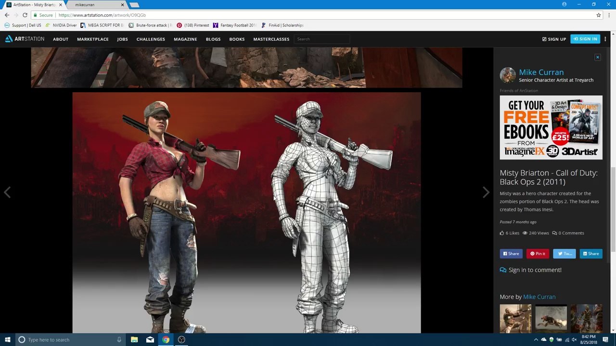Click the Misty character artwork image
This screenshot has width=616, height=346.
click(x=246, y=212)
